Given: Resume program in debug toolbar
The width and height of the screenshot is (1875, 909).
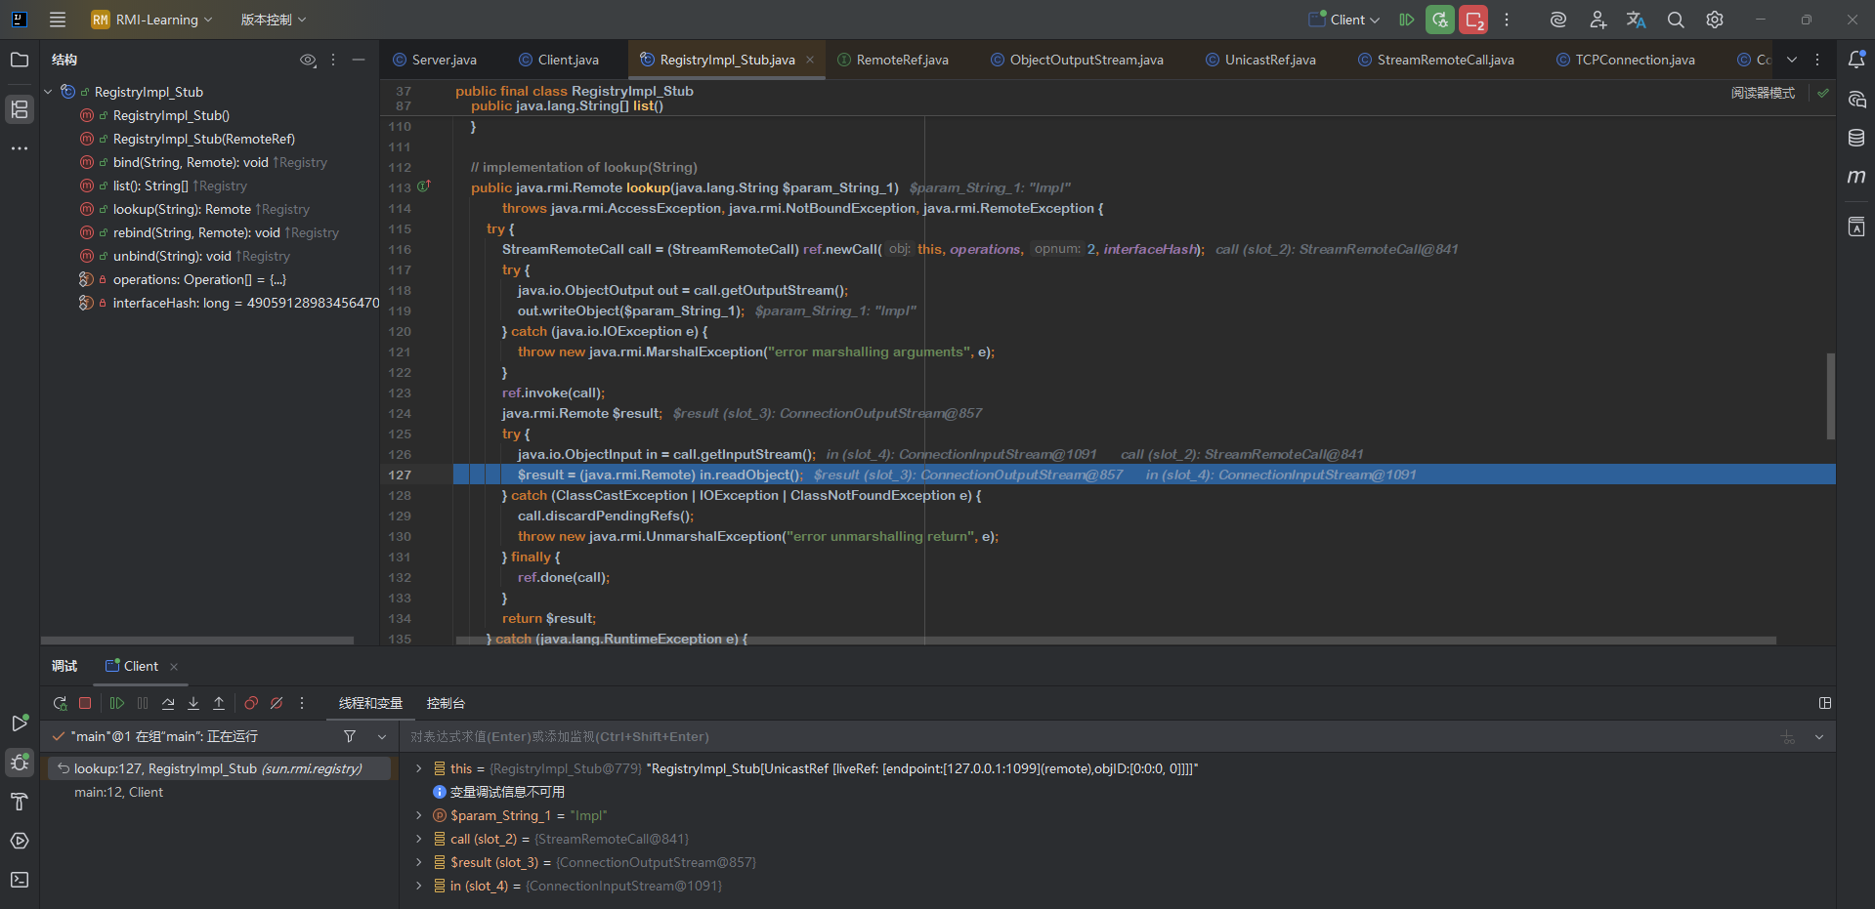Looking at the screenshot, I should coord(117,703).
